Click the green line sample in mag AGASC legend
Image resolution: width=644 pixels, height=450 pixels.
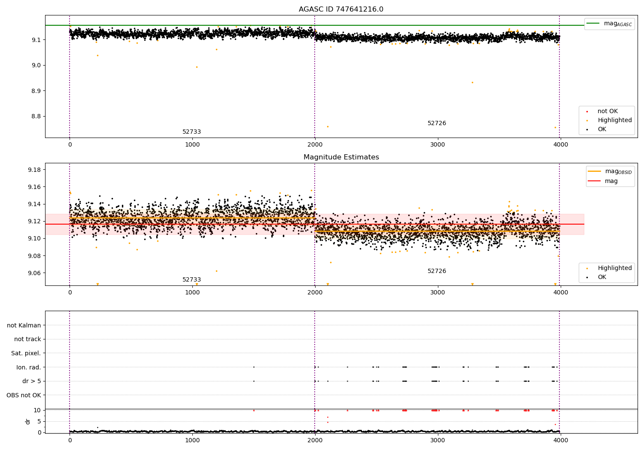593,23
